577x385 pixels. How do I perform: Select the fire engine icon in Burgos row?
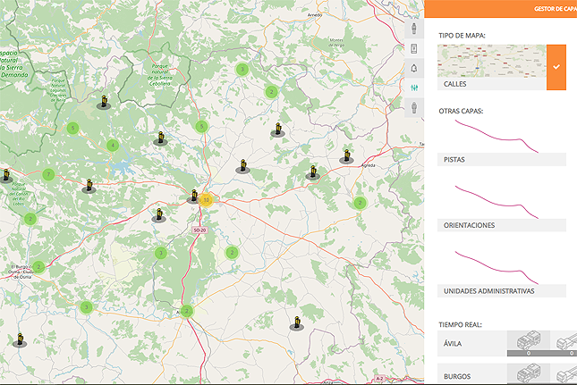pos(527,375)
